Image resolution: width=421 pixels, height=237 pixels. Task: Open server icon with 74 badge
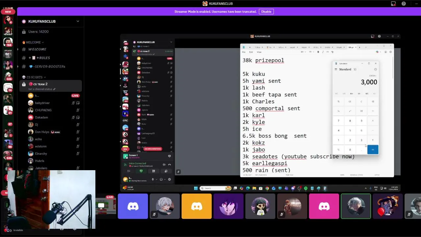pos(8,88)
